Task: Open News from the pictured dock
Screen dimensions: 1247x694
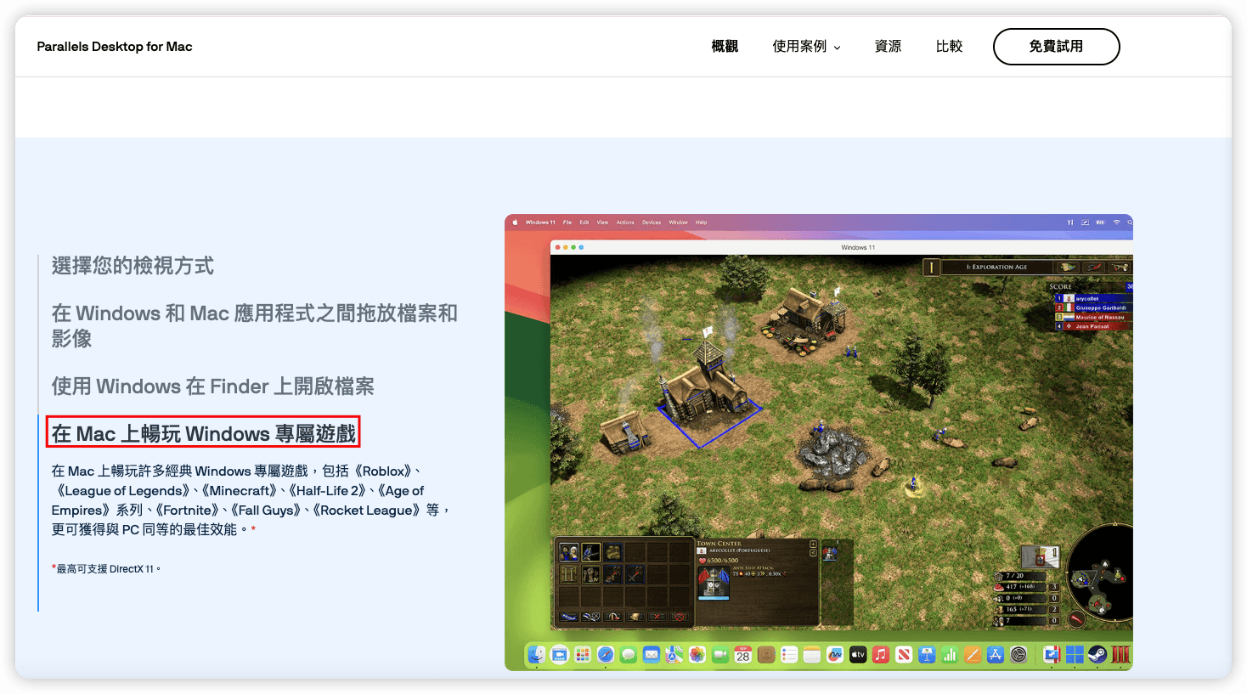Action: point(904,655)
